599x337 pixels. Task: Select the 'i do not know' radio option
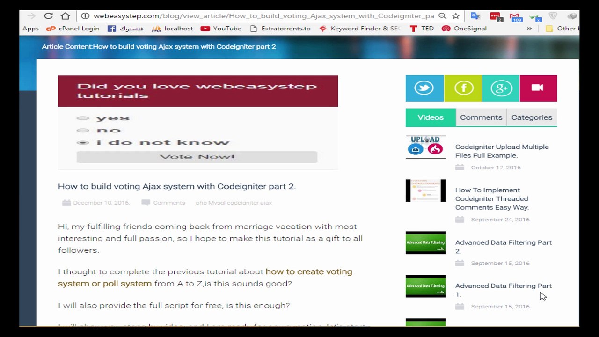click(83, 142)
